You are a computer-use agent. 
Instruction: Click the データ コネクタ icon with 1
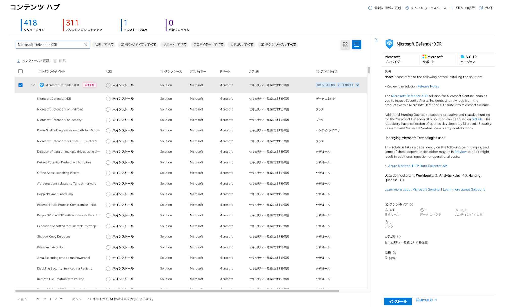pyautogui.click(x=422, y=210)
